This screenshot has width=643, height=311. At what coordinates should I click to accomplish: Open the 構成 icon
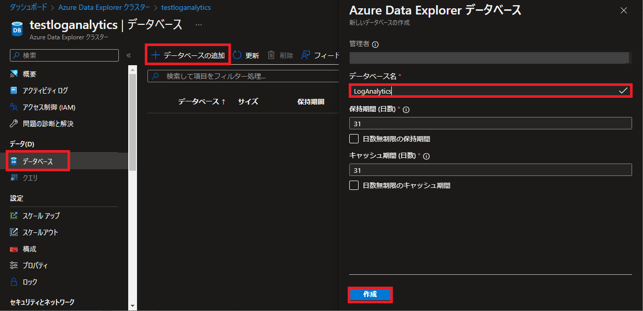pyautogui.click(x=14, y=249)
